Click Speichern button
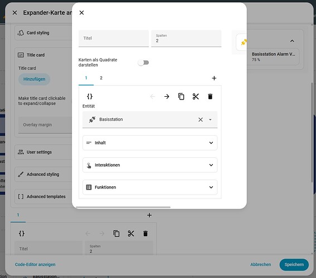Image resolution: width=316 pixels, height=278 pixels. click(294, 265)
